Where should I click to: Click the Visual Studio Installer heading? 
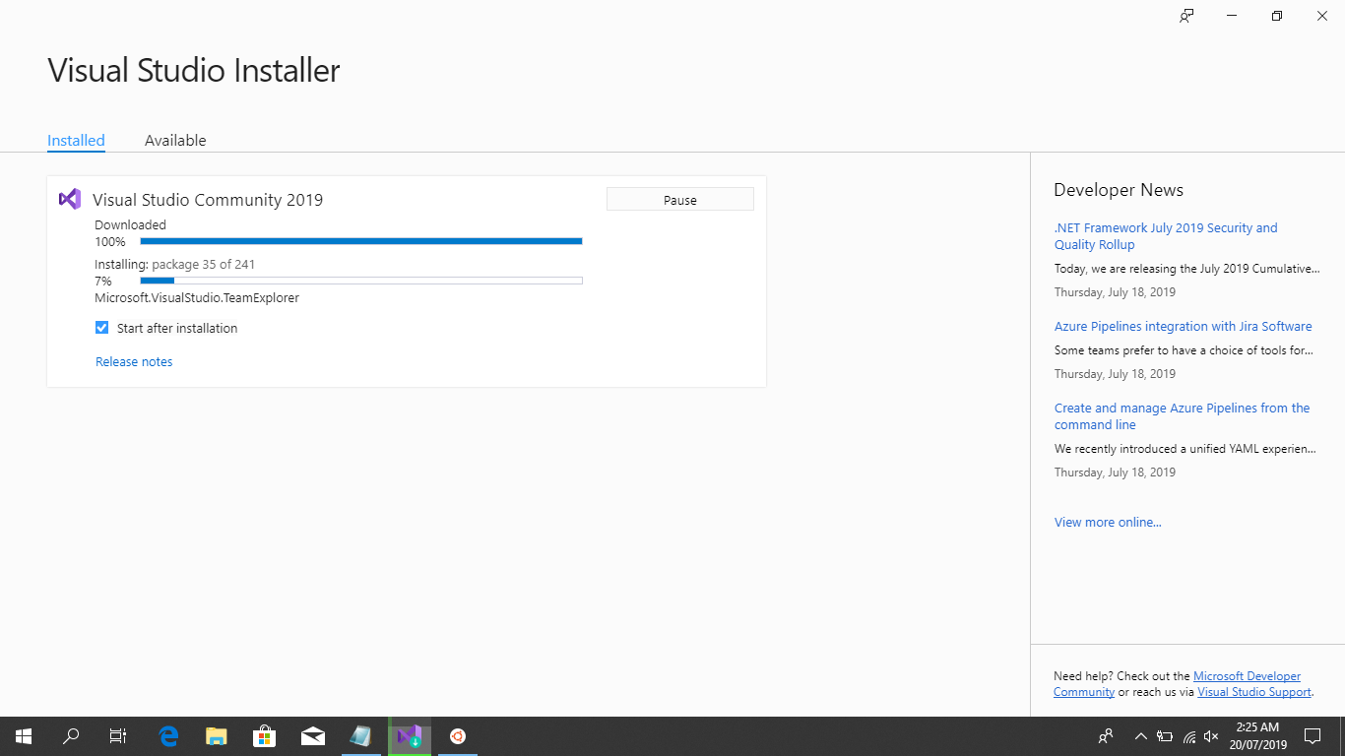(194, 71)
